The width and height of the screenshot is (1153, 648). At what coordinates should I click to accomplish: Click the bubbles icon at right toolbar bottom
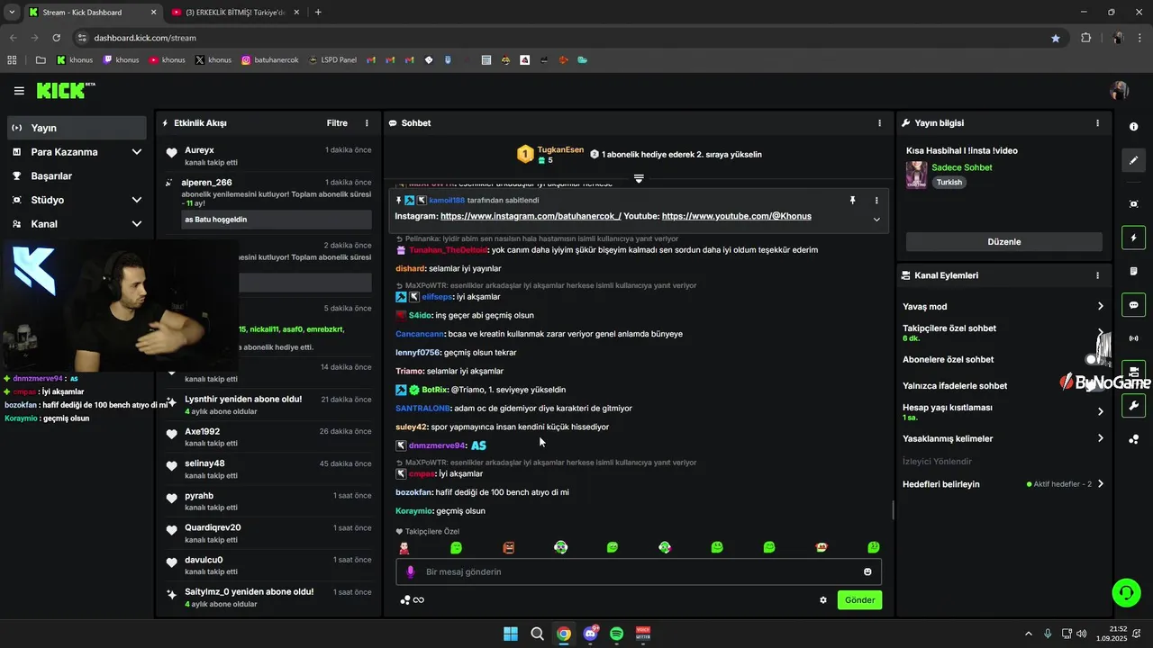point(1134,439)
